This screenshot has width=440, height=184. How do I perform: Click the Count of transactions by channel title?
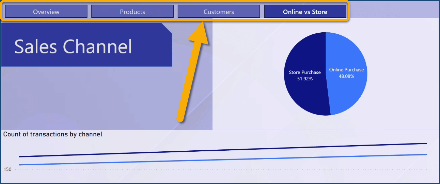pos(53,134)
